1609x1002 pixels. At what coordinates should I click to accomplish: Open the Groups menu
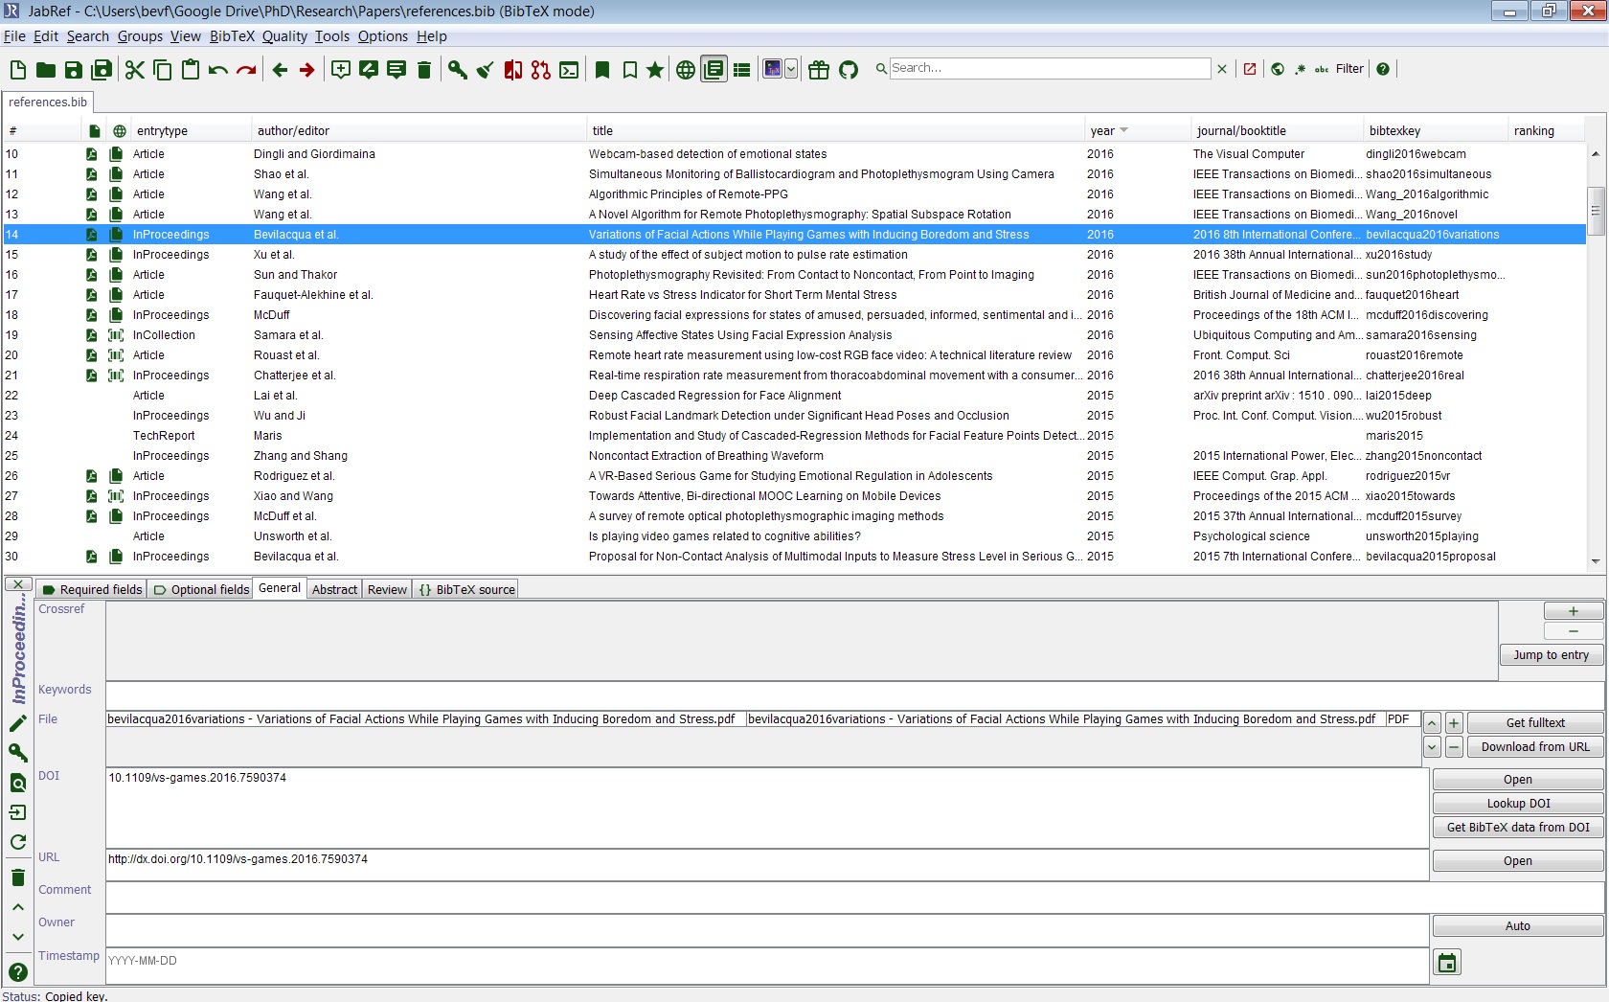click(140, 36)
